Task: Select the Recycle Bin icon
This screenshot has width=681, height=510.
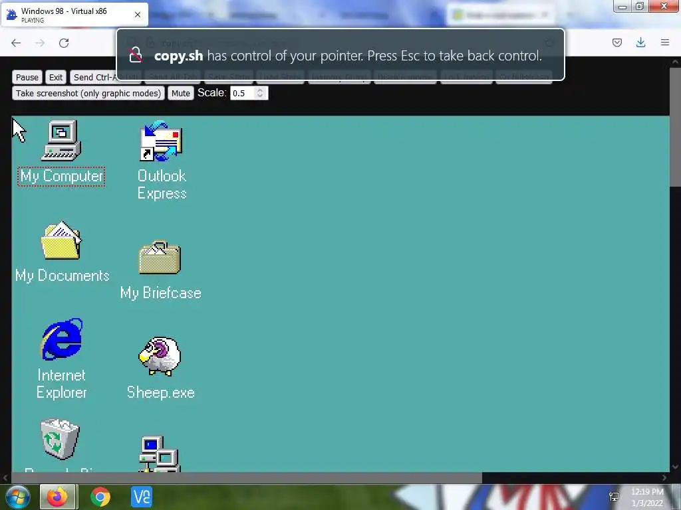Action: 60,439
